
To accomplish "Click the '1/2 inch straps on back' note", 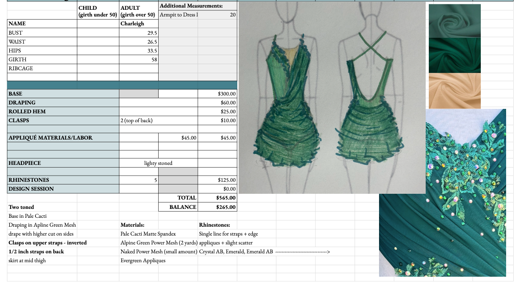I will click(42, 251).
